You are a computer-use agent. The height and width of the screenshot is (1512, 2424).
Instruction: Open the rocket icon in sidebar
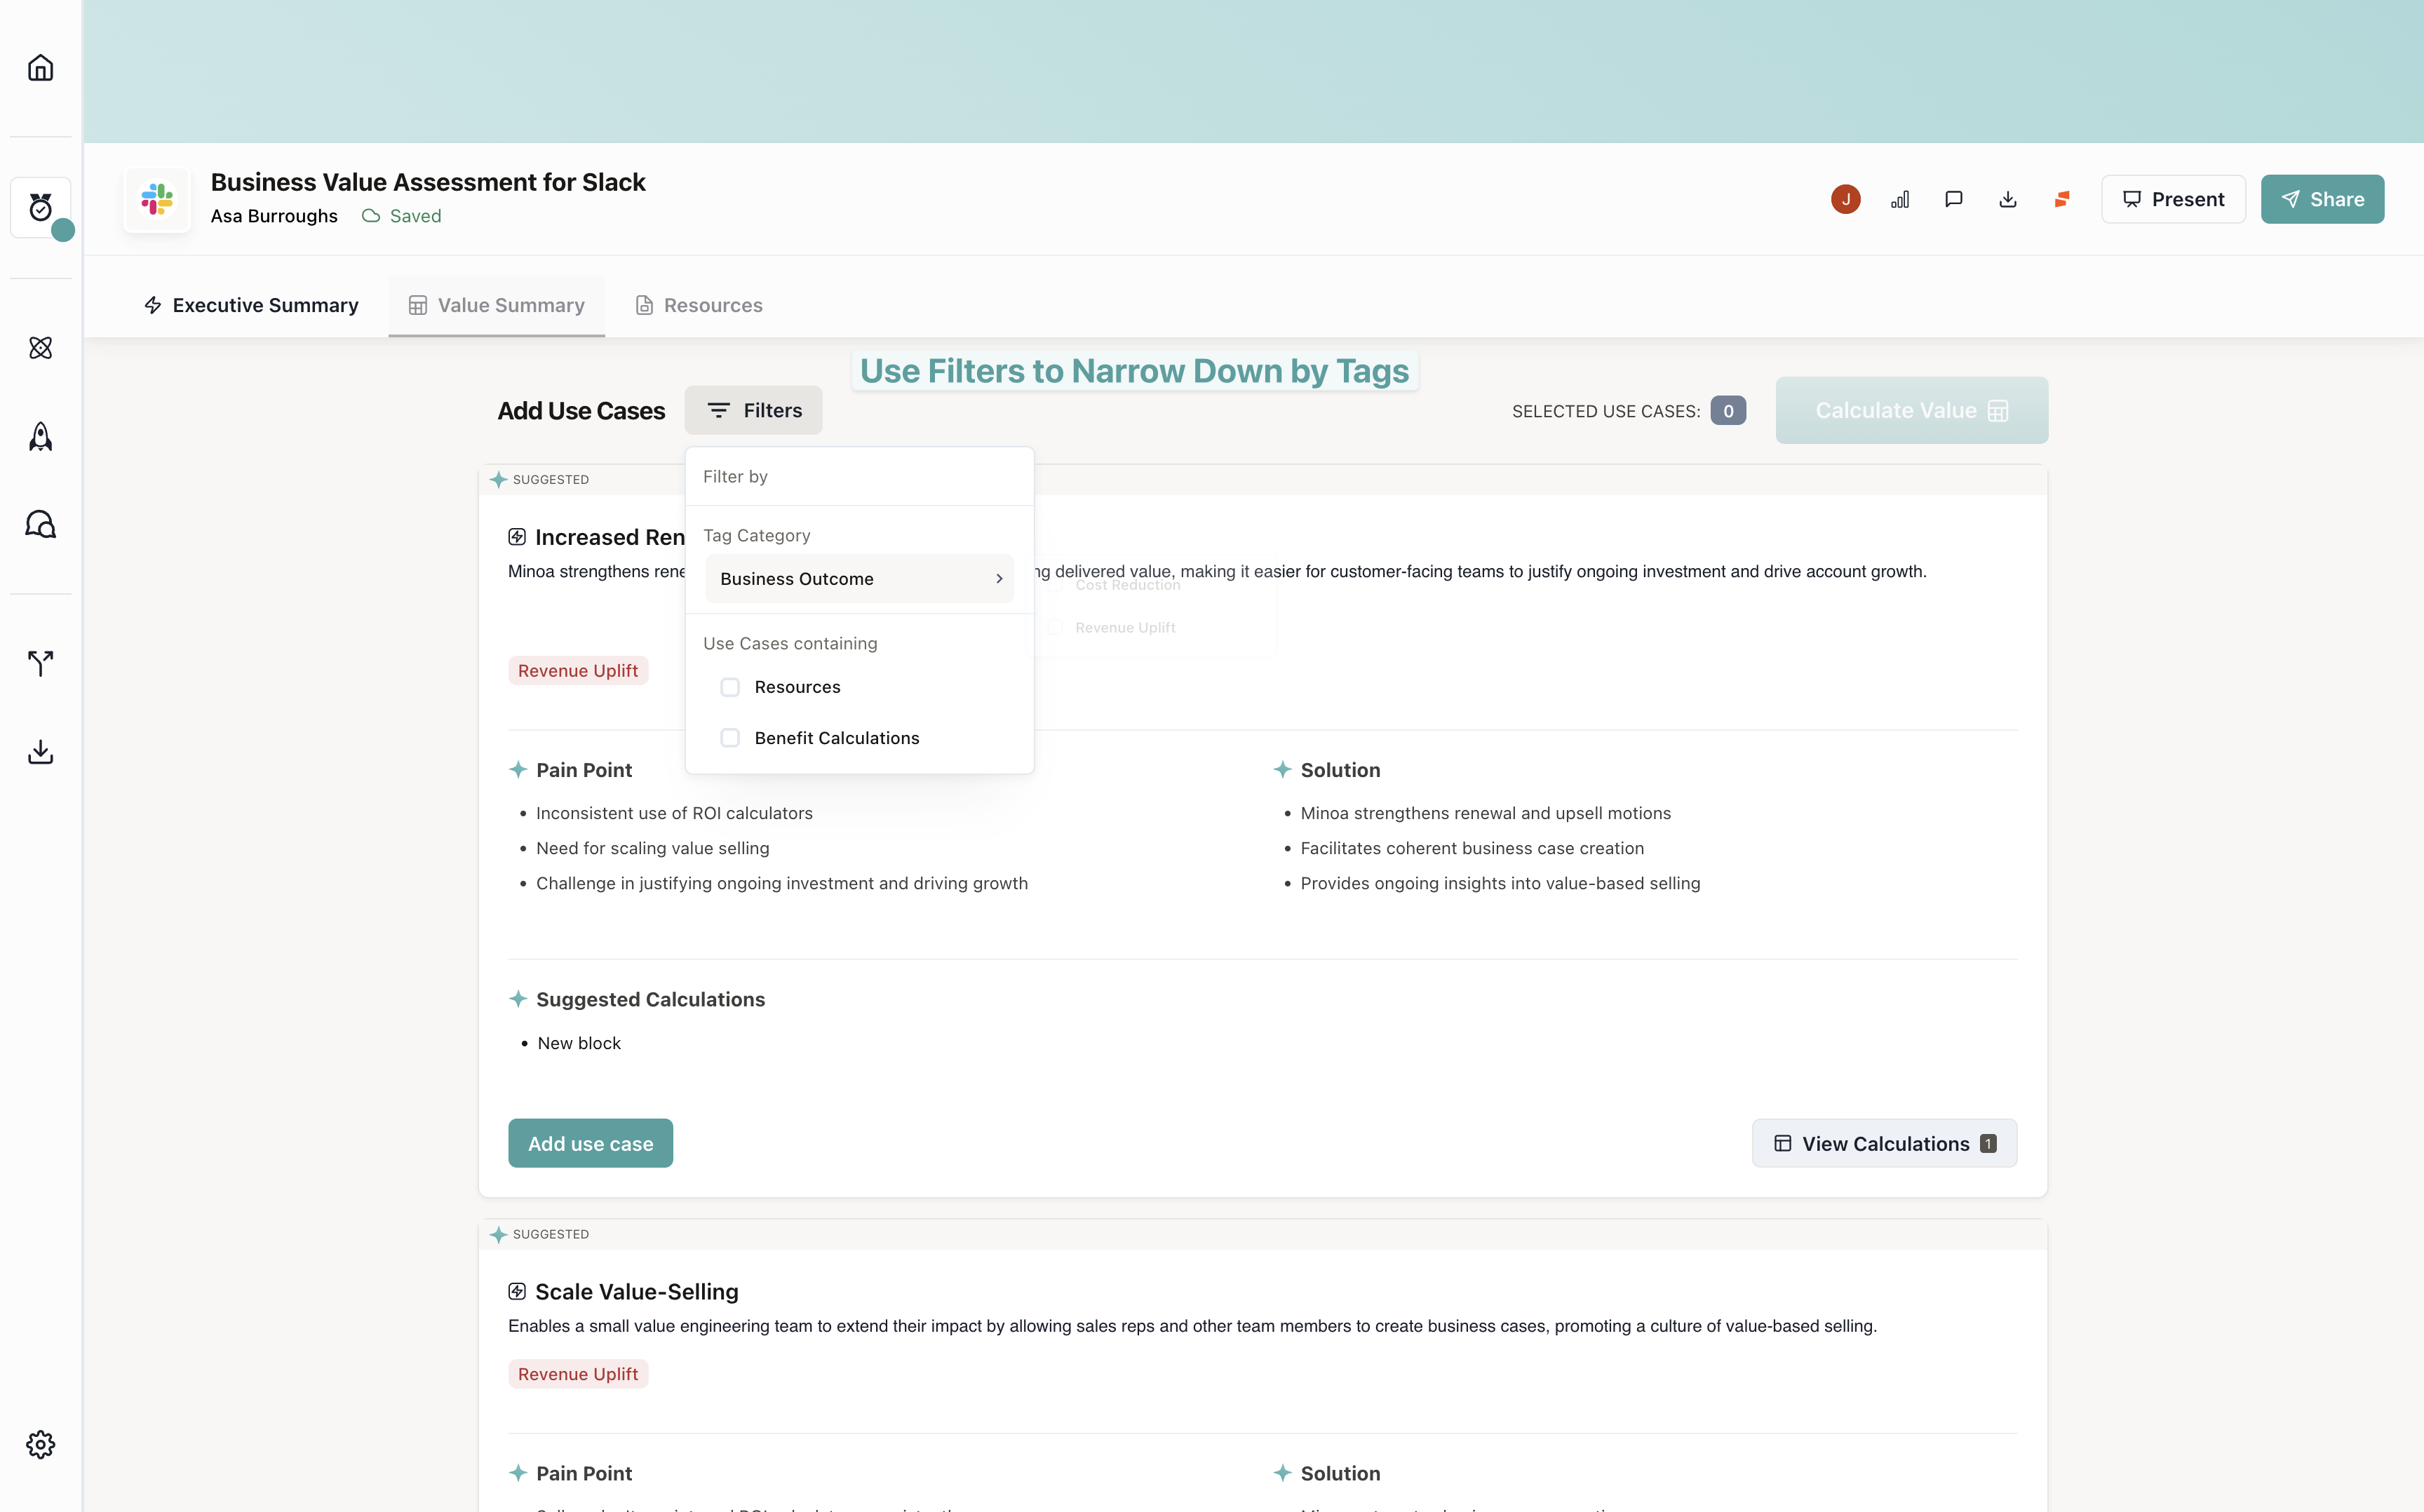pyautogui.click(x=40, y=436)
